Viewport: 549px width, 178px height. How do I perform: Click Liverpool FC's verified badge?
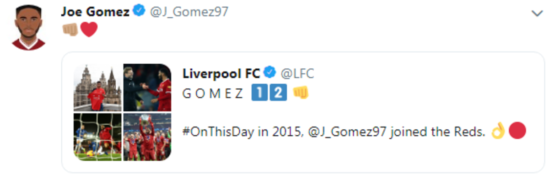(270, 73)
